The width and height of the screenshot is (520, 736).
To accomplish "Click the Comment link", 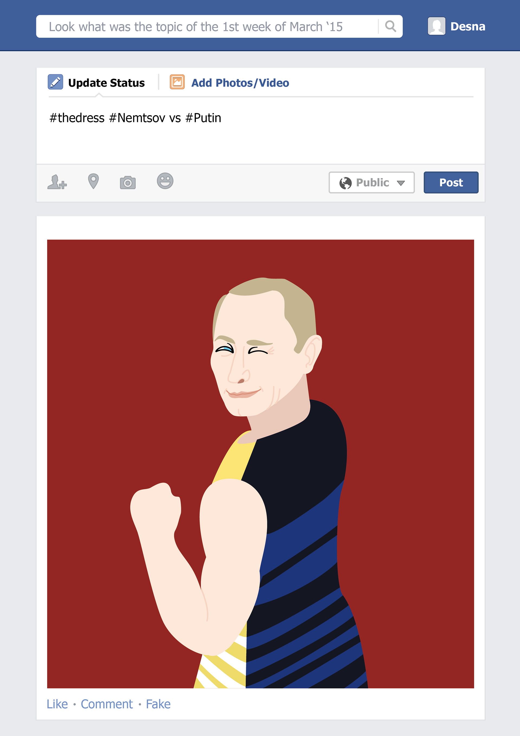I will 107,704.
